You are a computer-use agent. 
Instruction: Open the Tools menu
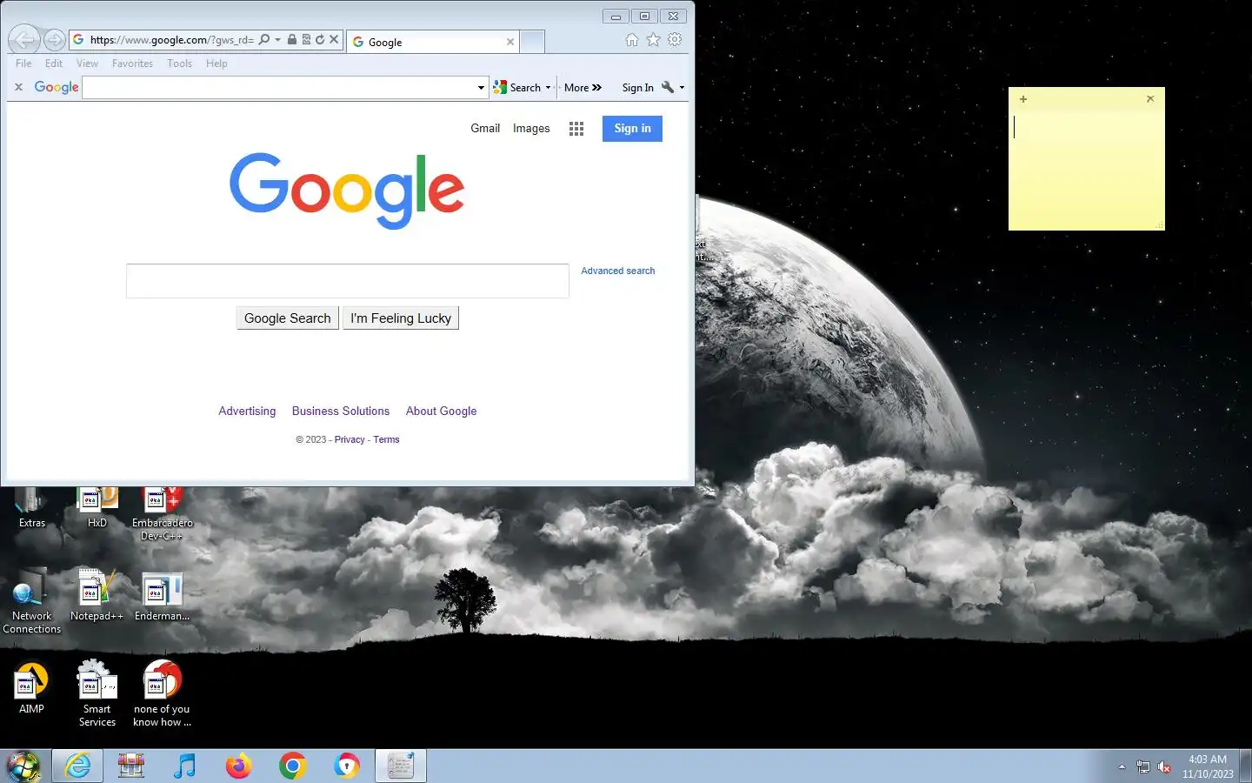click(x=179, y=64)
